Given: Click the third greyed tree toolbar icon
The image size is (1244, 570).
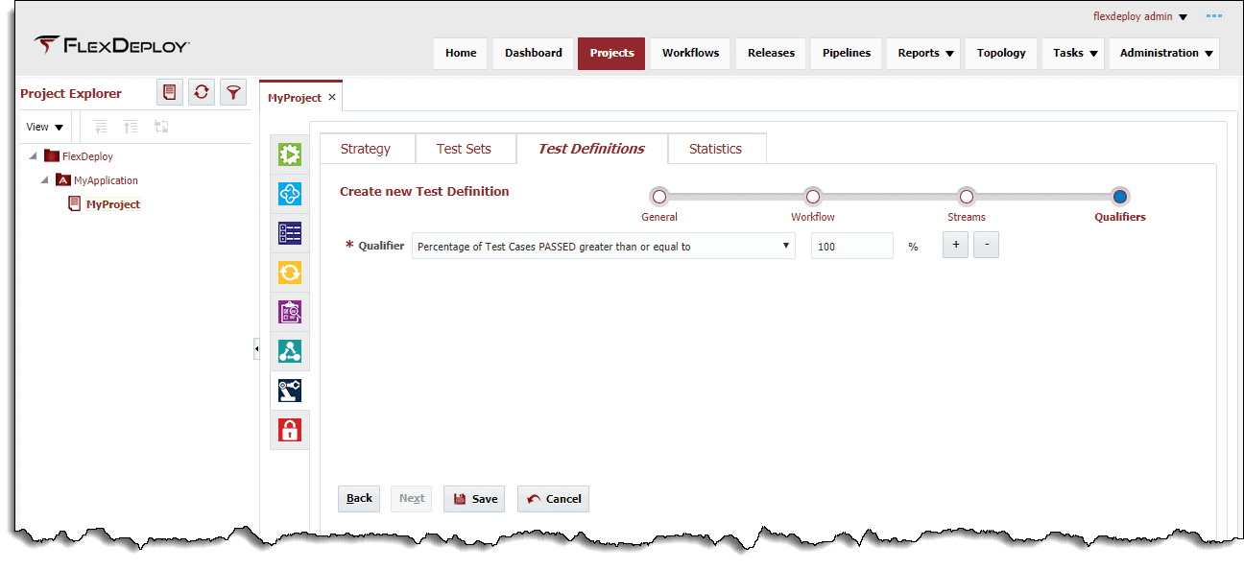Looking at the screenshot, I should click(161, 127).
